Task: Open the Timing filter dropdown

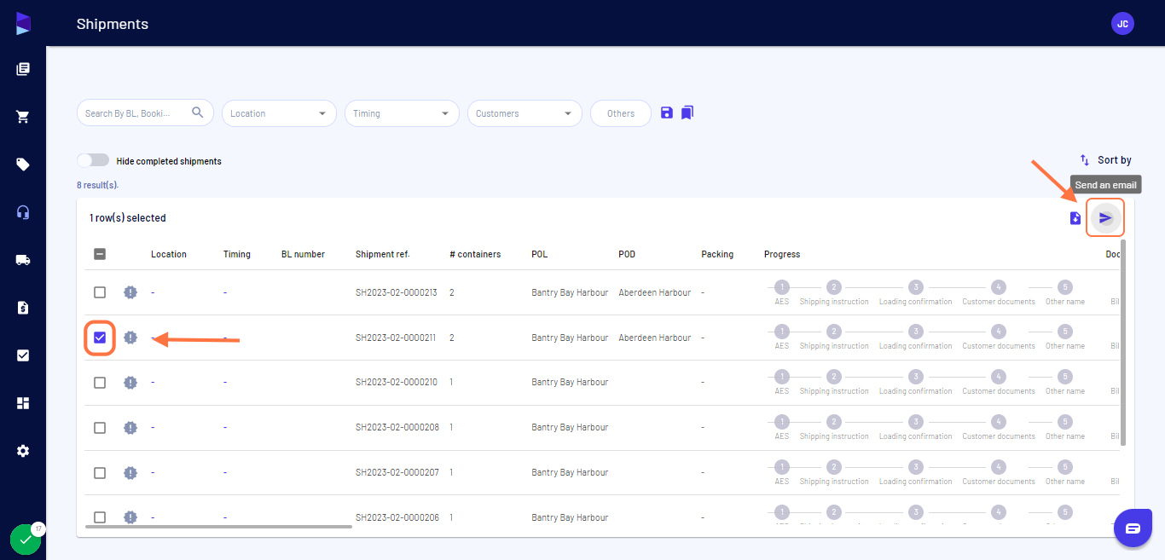Action: pyautogui.click(x=402, y=113)
